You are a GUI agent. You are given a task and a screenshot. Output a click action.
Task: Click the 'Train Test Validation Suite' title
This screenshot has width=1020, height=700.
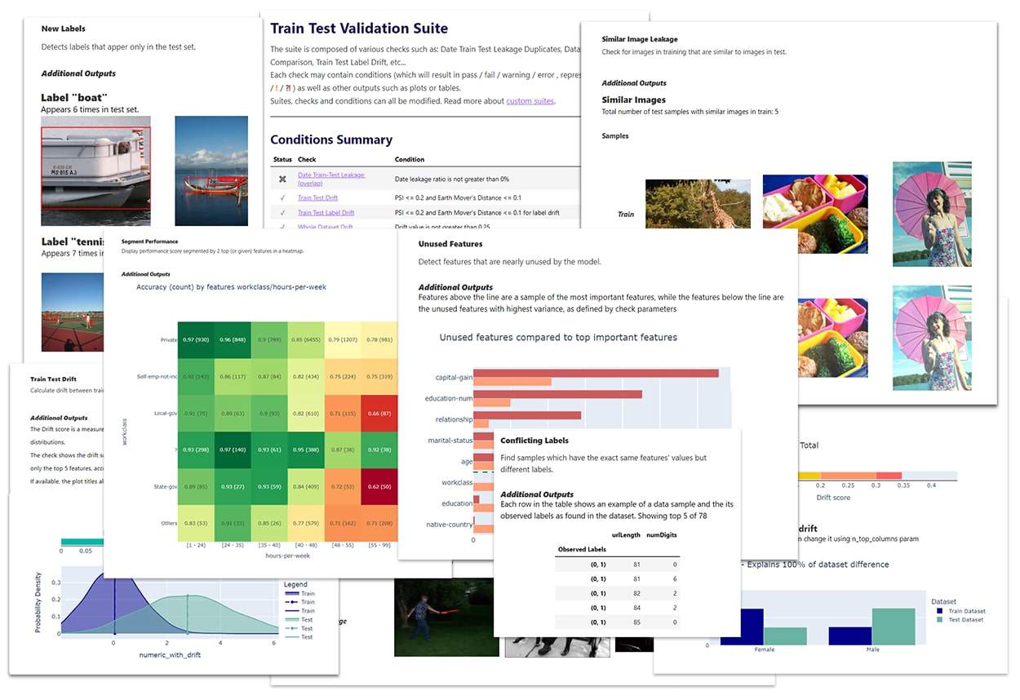[359, 28]
